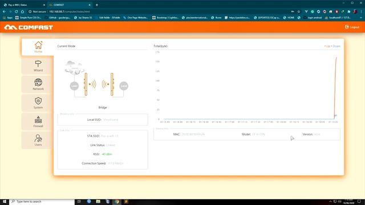Toggle the Down series in chart legend
This screenshot has height=205, width=365.
336,46
